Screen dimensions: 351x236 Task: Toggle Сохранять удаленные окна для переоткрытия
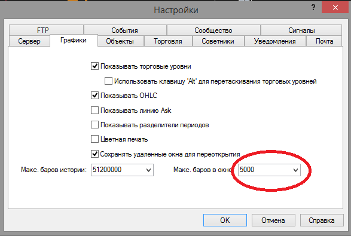coord(94,154)
